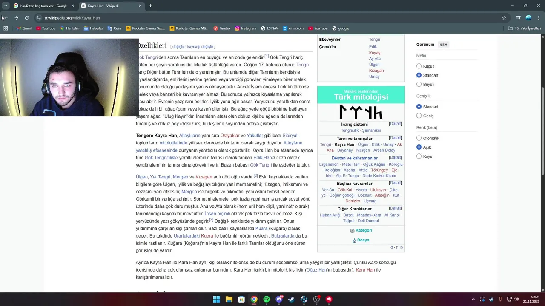This screenshot has width=545, height=306.
Task: Click kaynağı değiştir link
Action: coord(201,47)
